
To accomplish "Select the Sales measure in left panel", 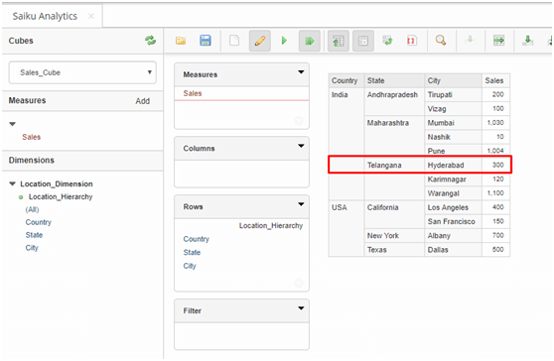I will point(32,137).
